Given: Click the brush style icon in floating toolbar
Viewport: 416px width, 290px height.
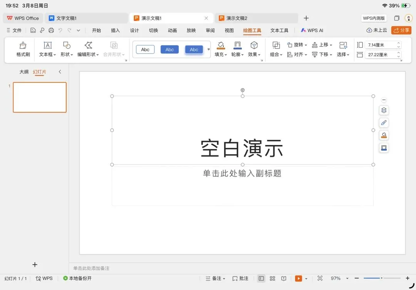Looking at the screenshot, I should [384, 123].
